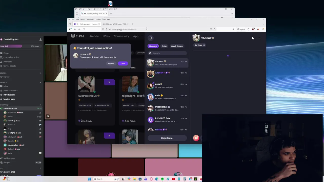
Task: Add a channel to streaming category
Action: (x=40, y=105)
